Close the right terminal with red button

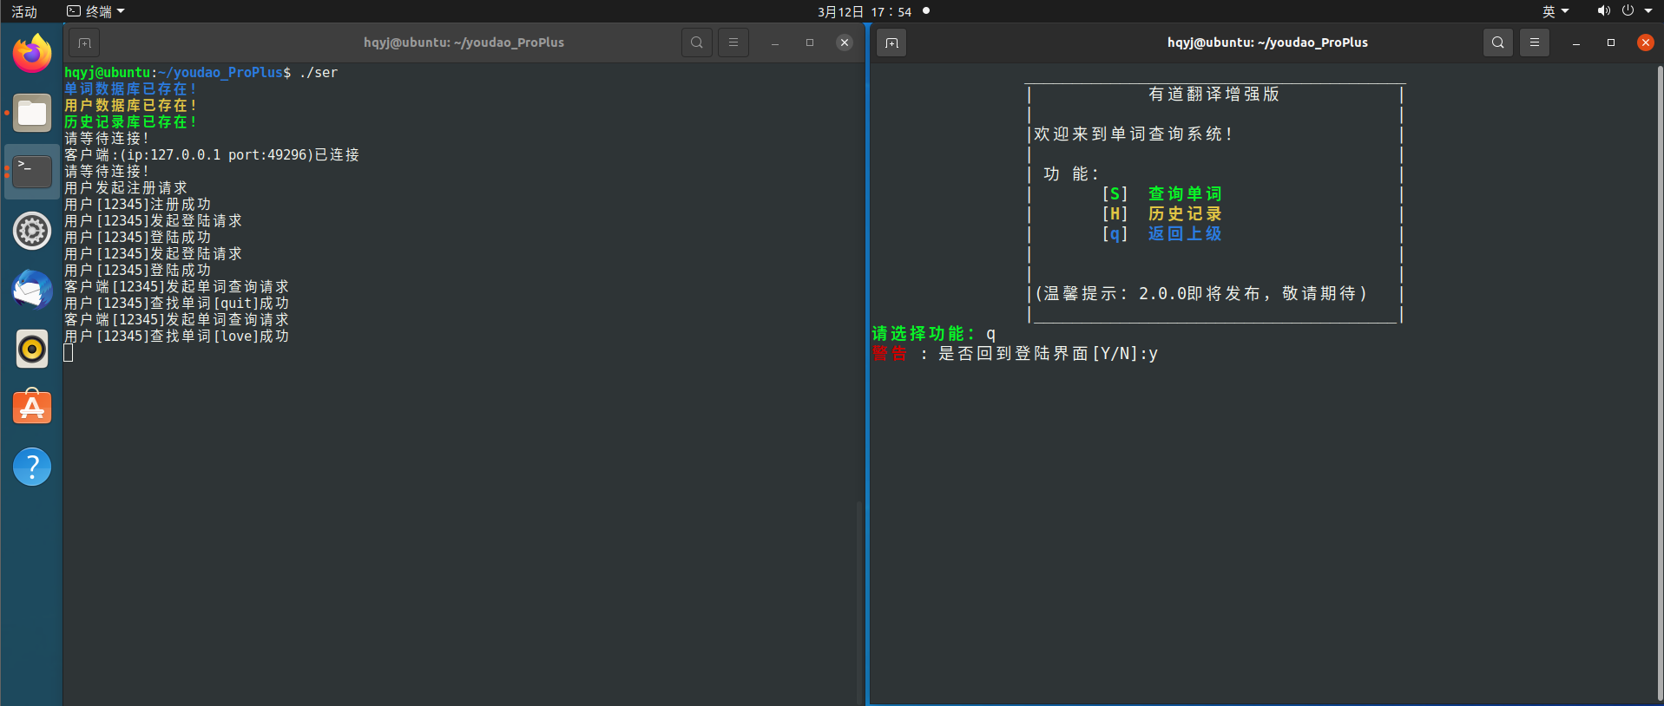pos(1646,42)
